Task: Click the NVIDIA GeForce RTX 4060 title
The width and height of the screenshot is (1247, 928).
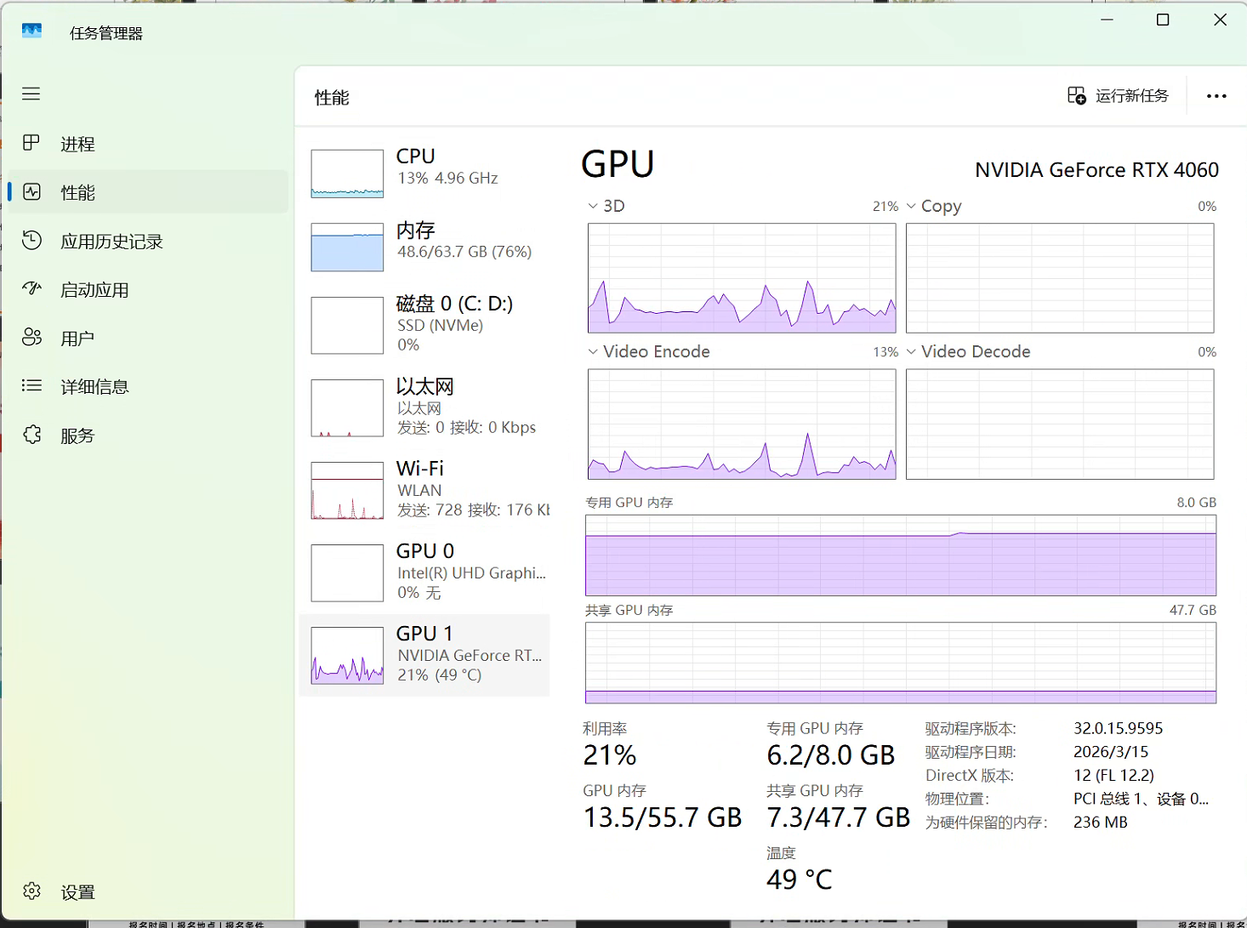Action: click(1096, 170)
